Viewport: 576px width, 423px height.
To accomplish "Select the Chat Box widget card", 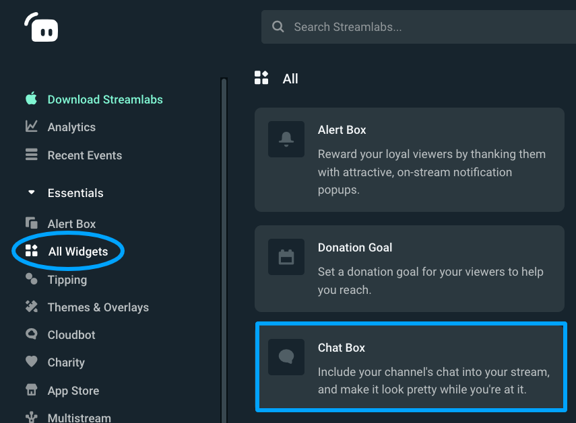I will [411, 367].
